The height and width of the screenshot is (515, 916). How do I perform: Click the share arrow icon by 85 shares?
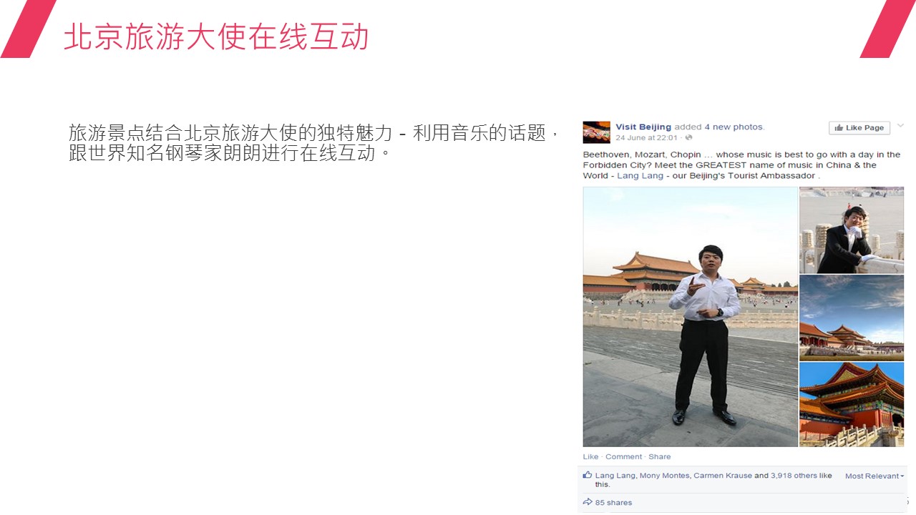[x=588, y=502]
